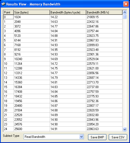Select the cell showing 14.95
The width and height of the screenshot is (130, 143).
(x=68, y=50)
